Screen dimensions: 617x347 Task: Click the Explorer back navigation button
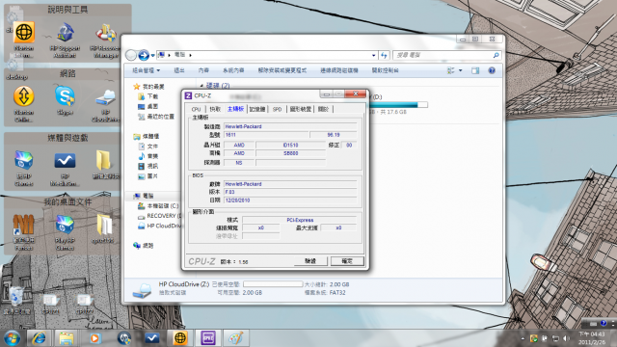pos(131,55)
